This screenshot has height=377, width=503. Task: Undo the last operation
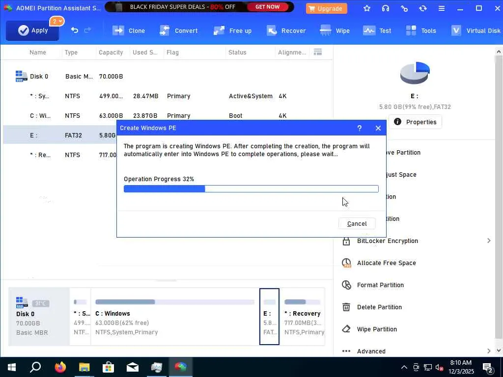coord(75,30)
